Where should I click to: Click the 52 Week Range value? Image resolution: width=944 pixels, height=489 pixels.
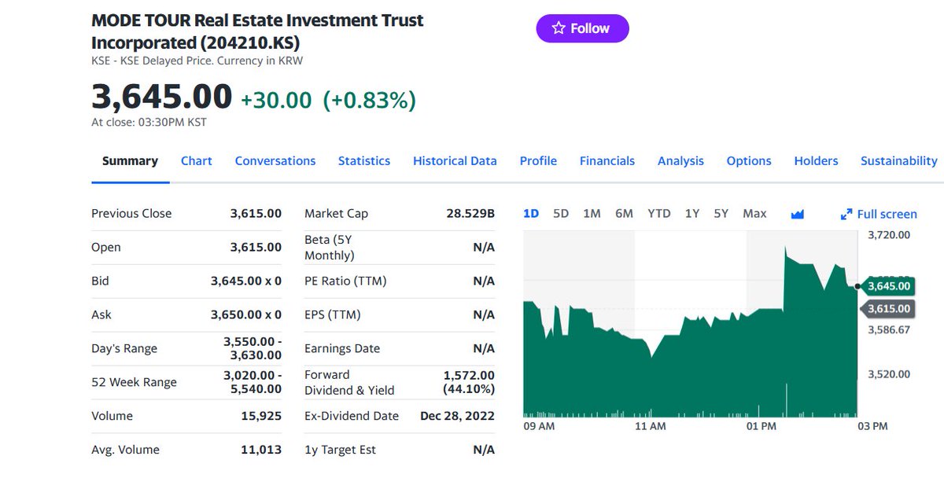pos(253,382)
